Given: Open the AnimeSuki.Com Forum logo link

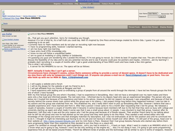Looking at the screenshot, I should click(x=87, y=1).
